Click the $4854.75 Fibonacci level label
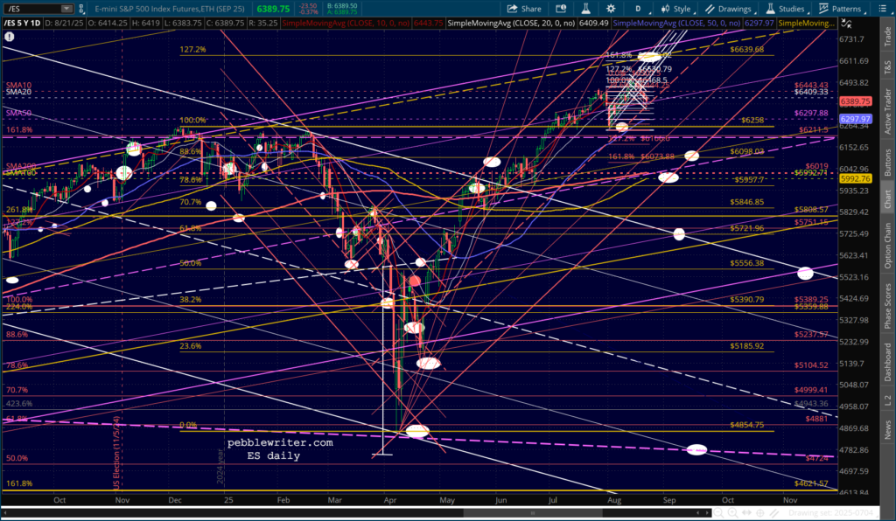Screen dimensions: 896x521 [x=747, y=425]
